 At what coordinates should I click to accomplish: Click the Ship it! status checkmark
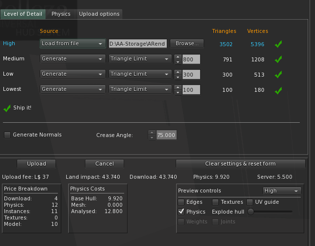point(7,109)
